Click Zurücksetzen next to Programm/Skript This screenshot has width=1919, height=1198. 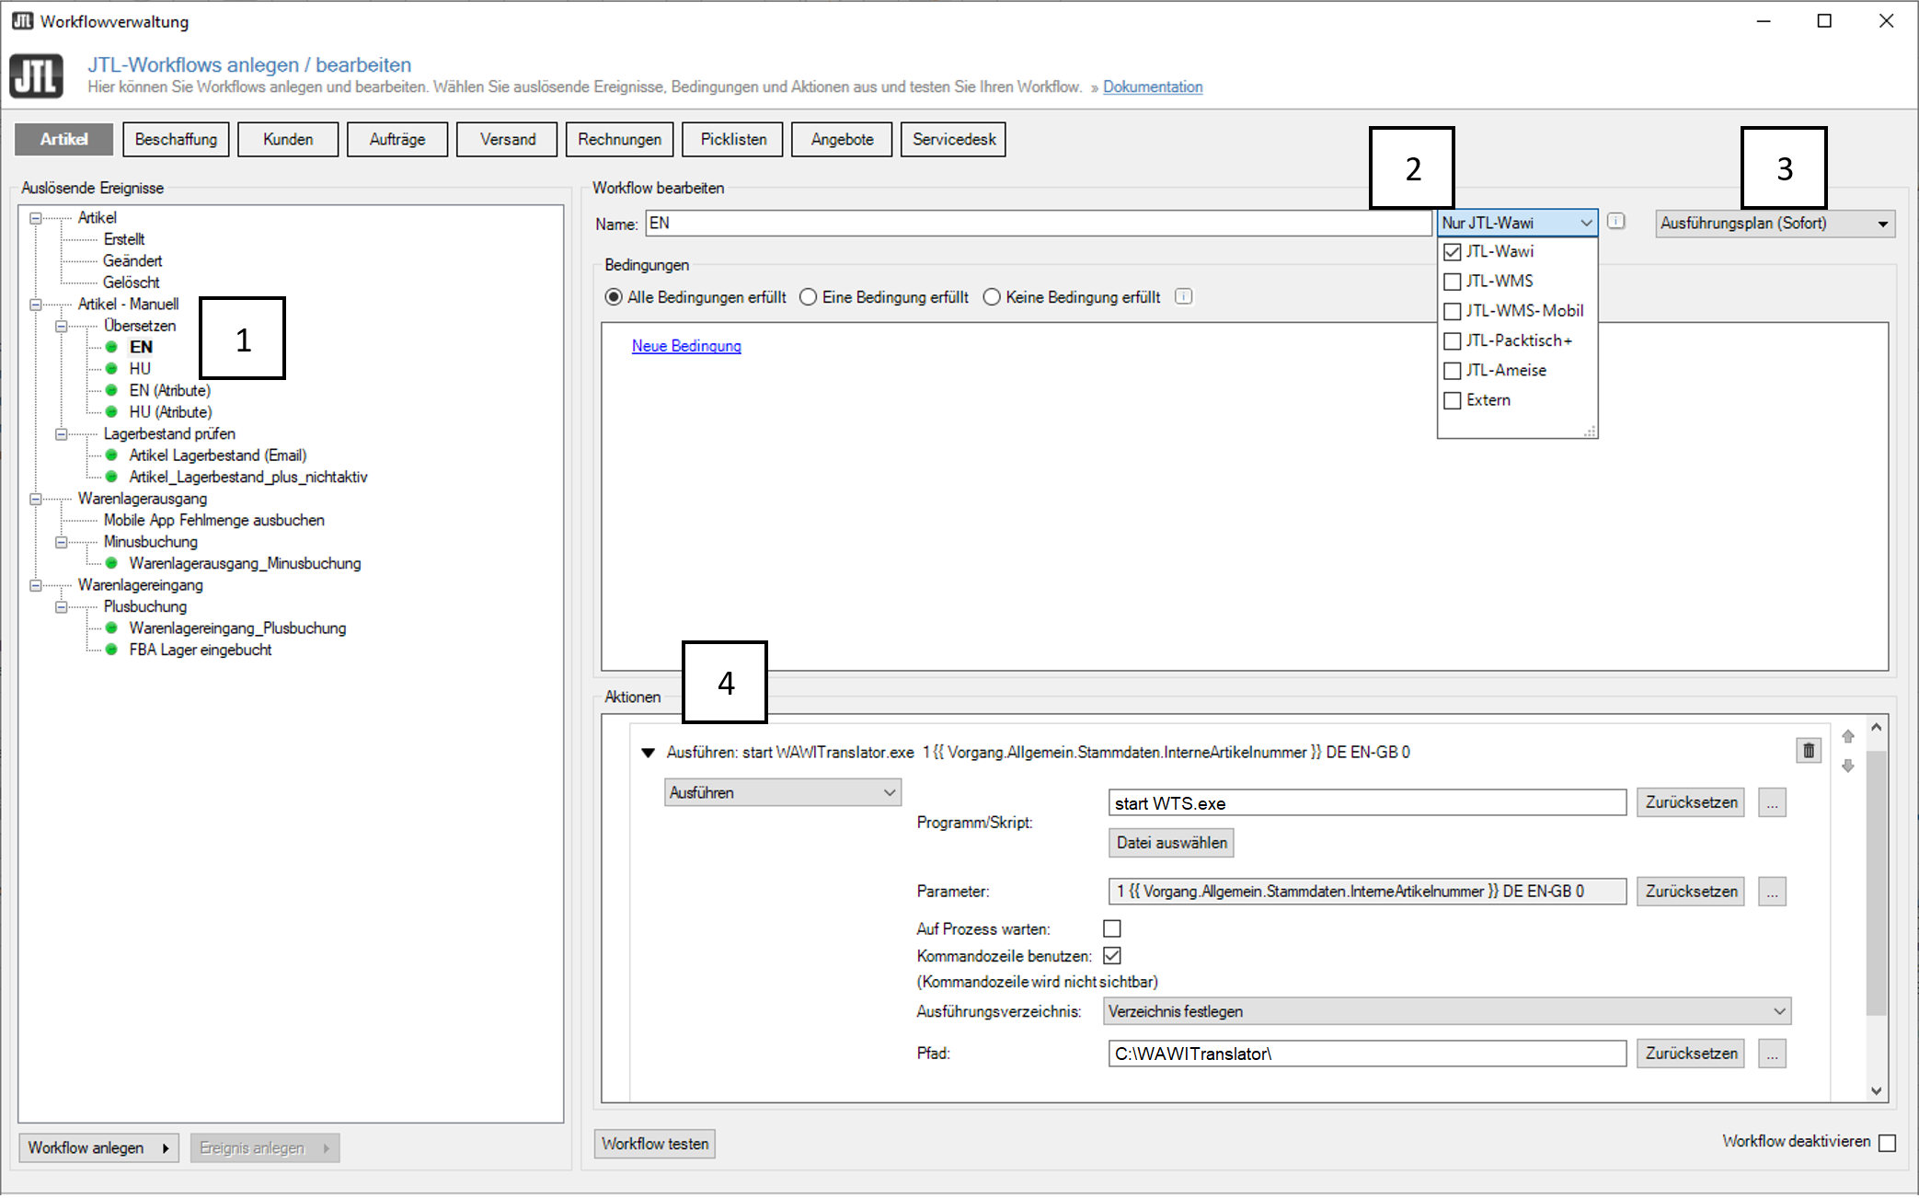point(1691,802)
